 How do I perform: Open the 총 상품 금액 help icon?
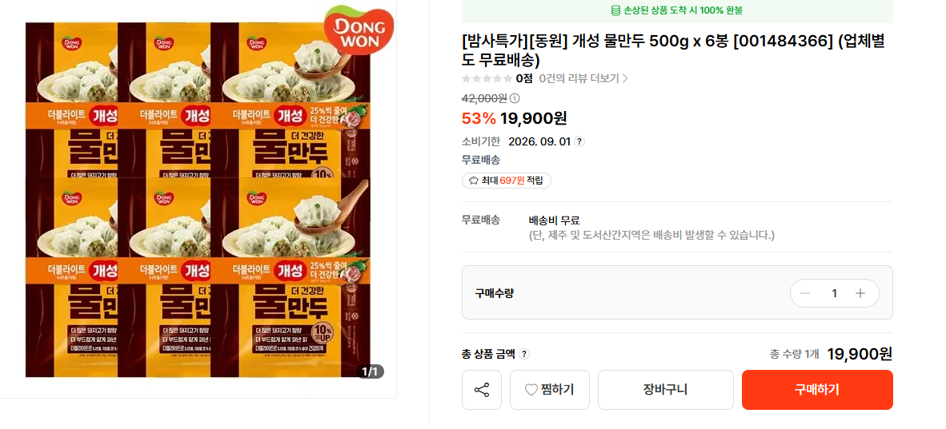click(x=524, y=354)
